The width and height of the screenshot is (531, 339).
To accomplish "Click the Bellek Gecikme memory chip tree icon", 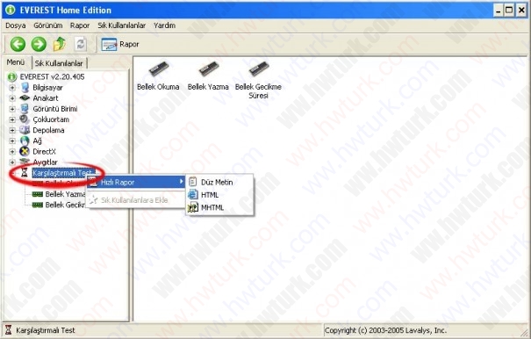I will click(x=37, y=206).
